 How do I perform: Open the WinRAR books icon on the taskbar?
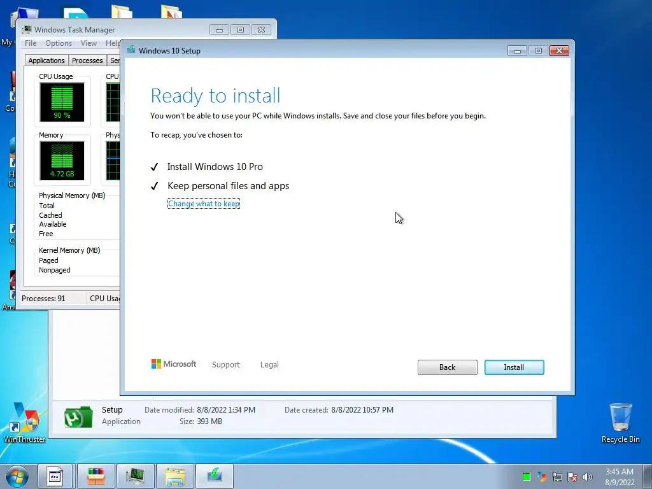coord(96,476)
